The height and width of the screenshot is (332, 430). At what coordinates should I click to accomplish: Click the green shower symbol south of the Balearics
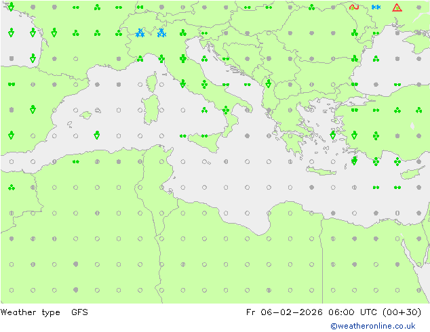(x=97, y=135)
